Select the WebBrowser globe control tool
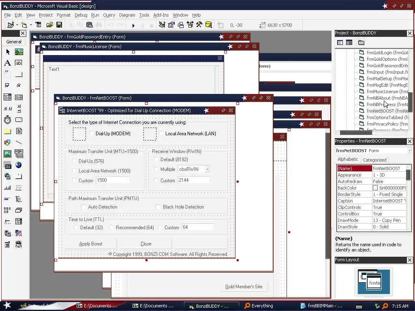The image size is (415, 311). 19,165
